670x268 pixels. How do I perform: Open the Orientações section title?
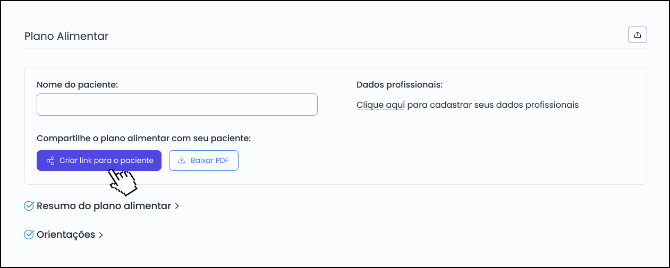pyautogui.click(x=66, y=235)
